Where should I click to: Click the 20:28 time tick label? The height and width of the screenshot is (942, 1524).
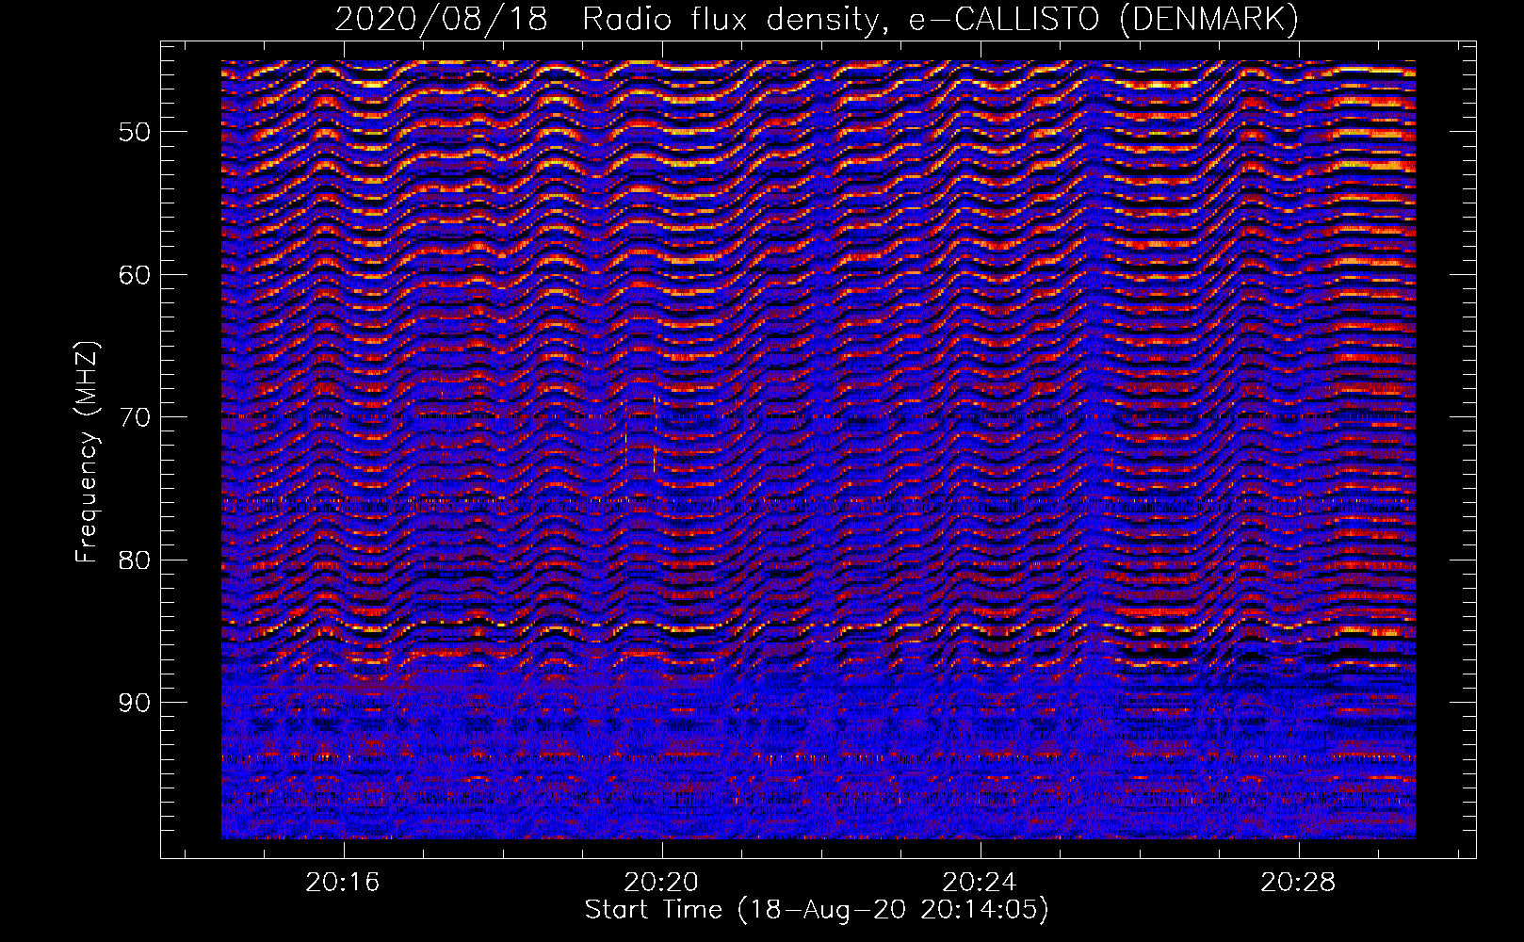click(x=1298, y=882)
